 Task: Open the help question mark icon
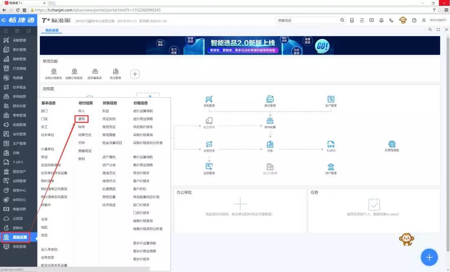point(414,20)
